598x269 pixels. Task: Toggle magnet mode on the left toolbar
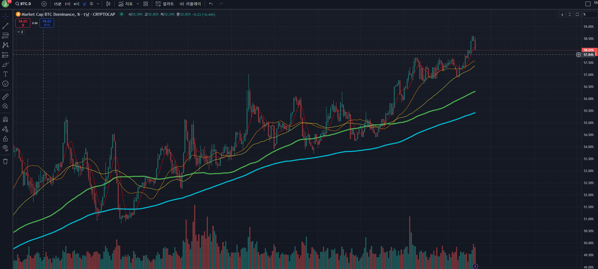(x=5, y=119)
